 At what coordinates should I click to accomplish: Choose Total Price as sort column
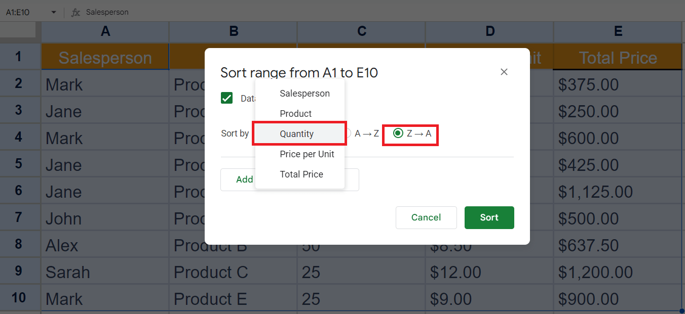[301, 174]
